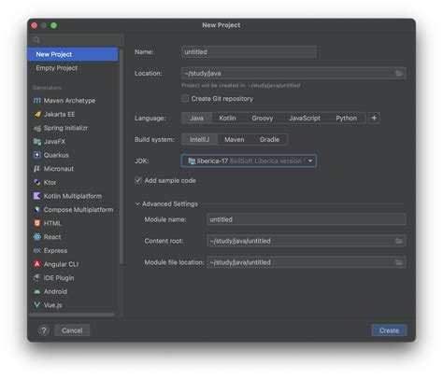Click the Module name field
This screenshot has height=378, width=443.
tap(307, 219)
